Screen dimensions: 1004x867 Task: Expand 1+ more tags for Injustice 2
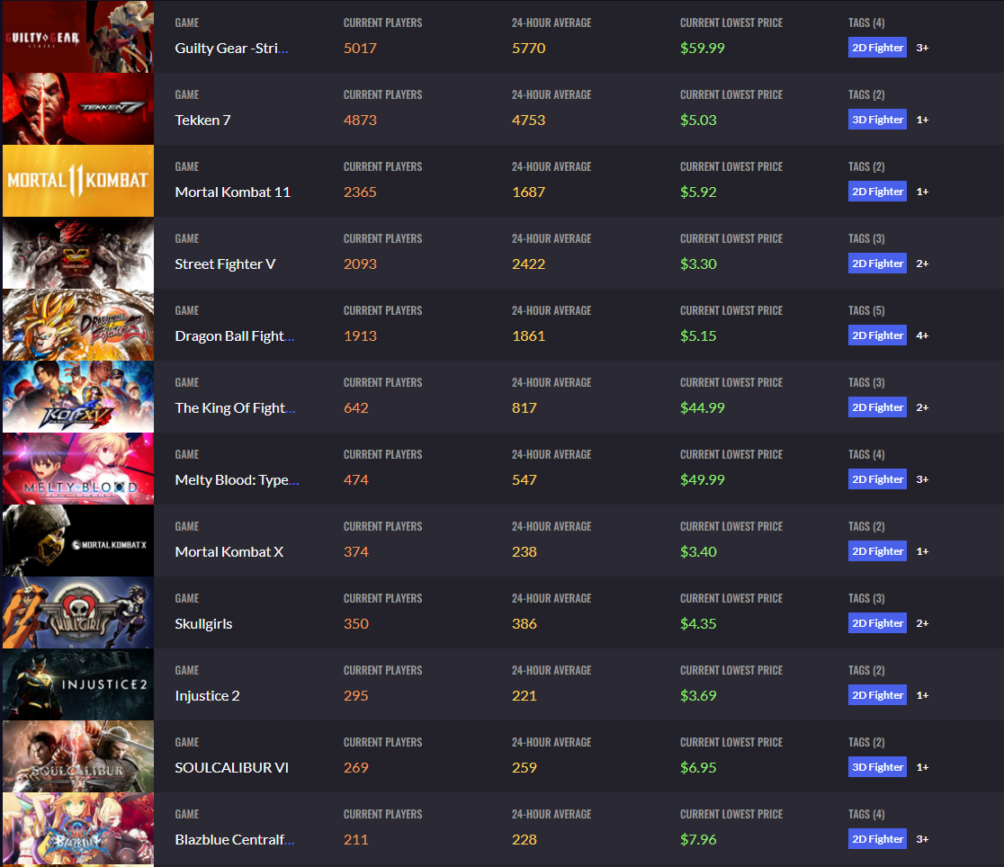[922, 695]
